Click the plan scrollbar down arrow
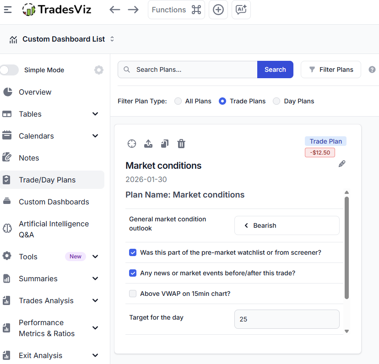379x364 pixels. (x=347, y=332)
